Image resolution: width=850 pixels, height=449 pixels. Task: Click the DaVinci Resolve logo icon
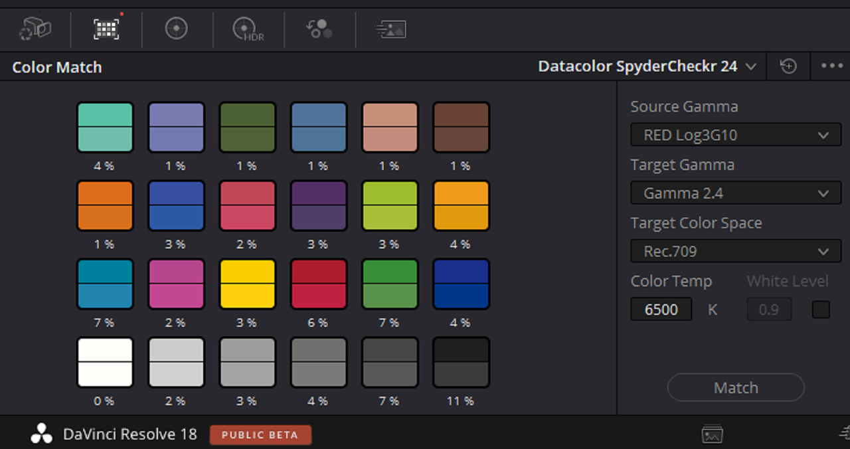point(41,434)
